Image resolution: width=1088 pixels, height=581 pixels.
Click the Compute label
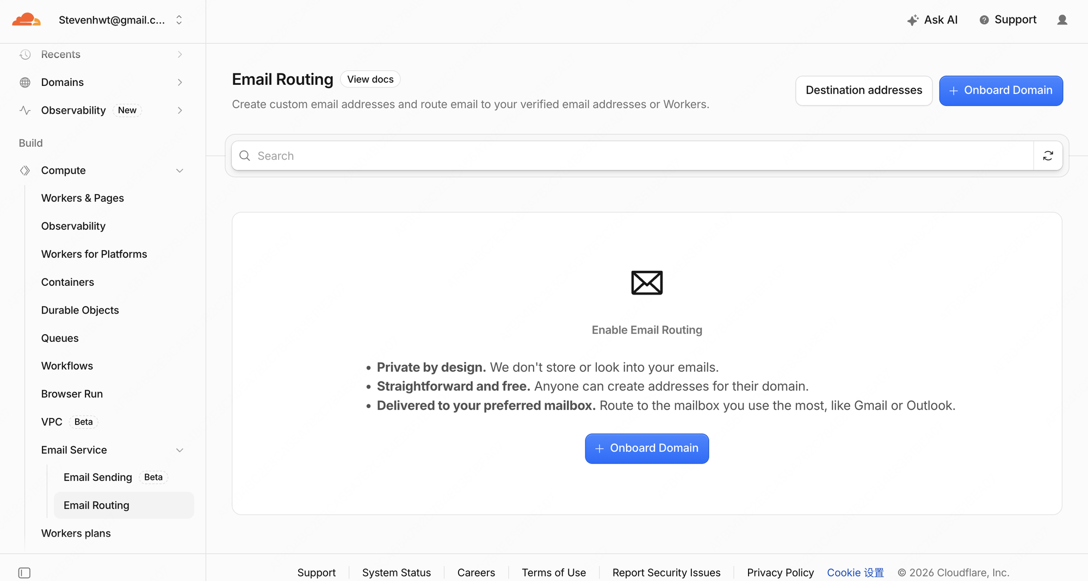64,171
